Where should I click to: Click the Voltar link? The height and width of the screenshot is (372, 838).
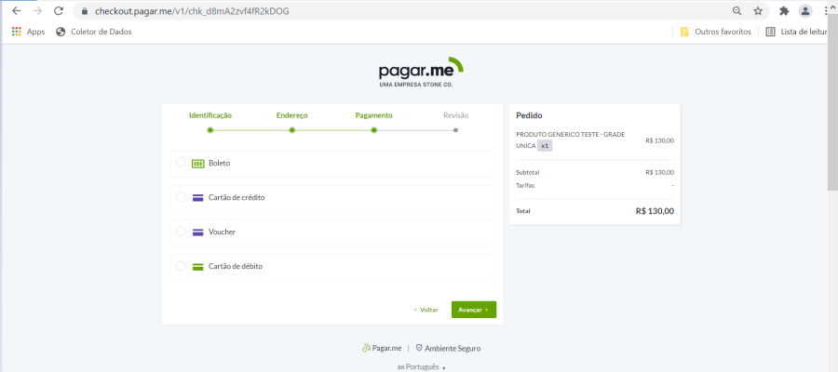426,310
